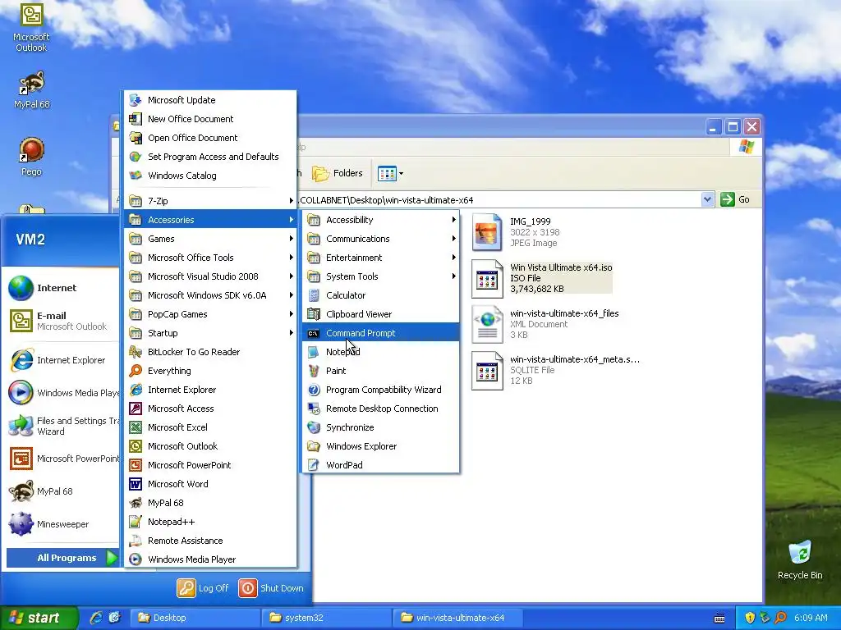Open Windows Catalog icon
Image resolution: width=841 pixels, height=630 pixels.
tap(136, 176)
